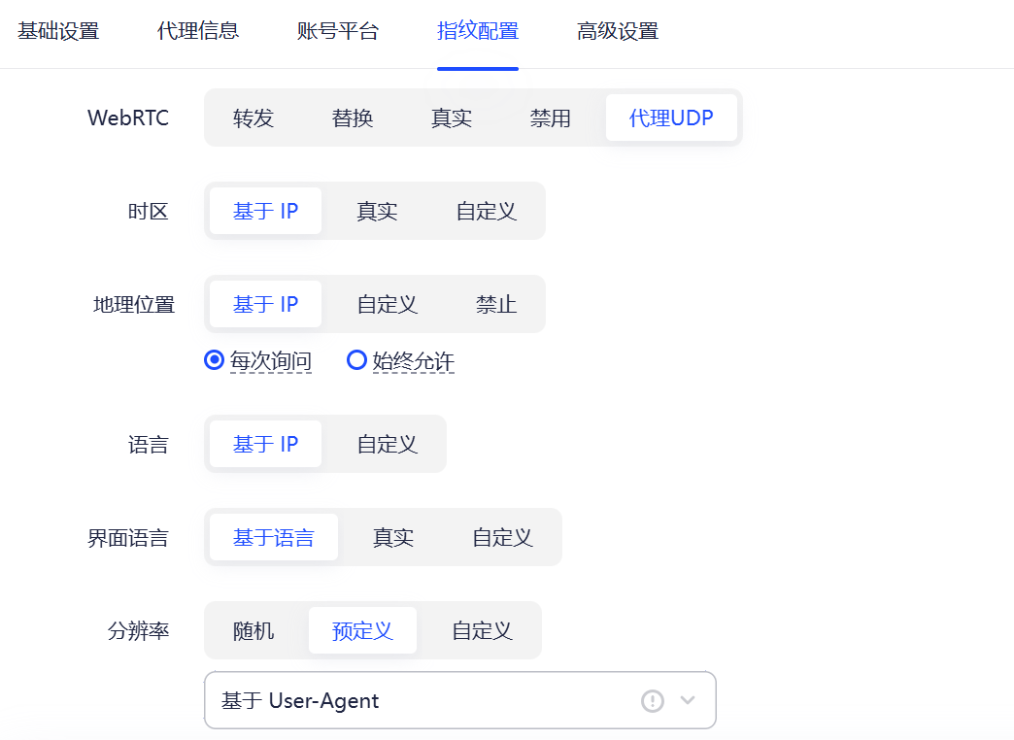This screenshot has width=1014, height=740.
Task: Select the 指纹配置 tab
Action: (x=478, y=31)
